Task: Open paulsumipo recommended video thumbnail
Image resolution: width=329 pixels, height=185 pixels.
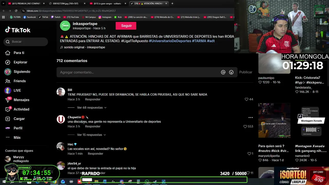Action: (x=274, y=64)
